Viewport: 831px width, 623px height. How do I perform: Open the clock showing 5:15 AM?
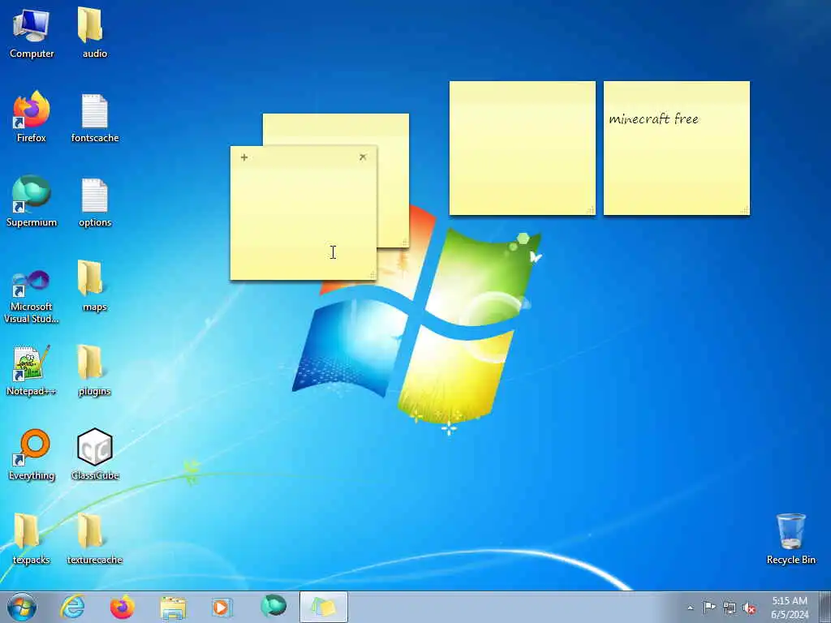click(790, 608)
